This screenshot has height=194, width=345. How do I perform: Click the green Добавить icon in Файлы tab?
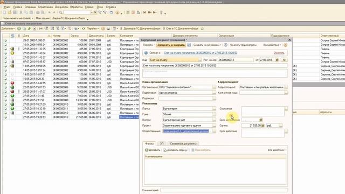[x=147, y=150]
